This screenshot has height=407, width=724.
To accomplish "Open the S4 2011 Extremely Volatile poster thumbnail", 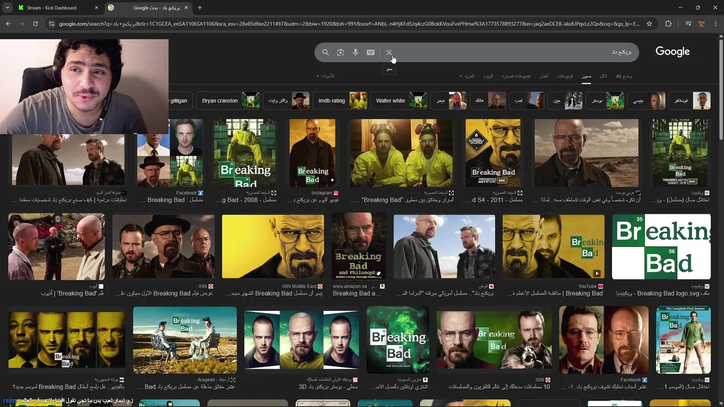I will point(493,153).
